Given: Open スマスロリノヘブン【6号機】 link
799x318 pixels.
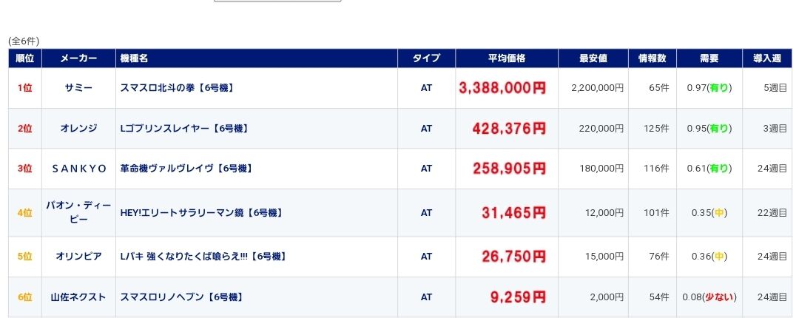Looking at the screenshot, I should pos(181,297).
